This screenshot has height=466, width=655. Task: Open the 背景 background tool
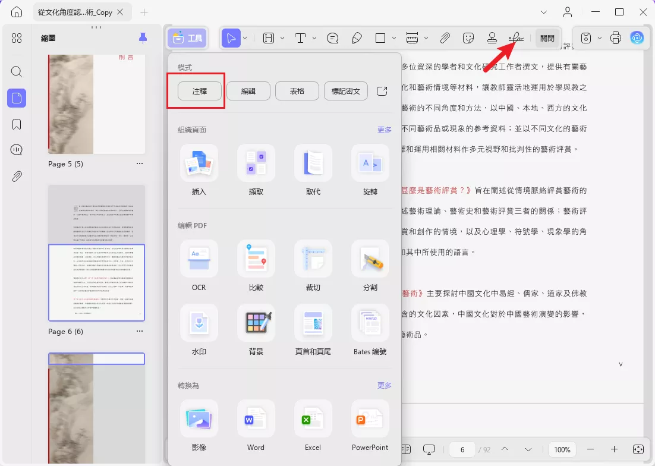point(256,330)
